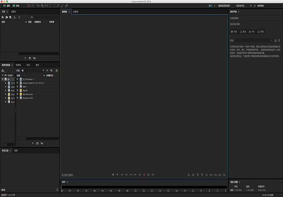Select the 编辑音频到视频 workspace

tap(224, 6)
